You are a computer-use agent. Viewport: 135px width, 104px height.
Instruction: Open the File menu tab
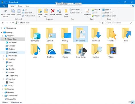(4, 6)
